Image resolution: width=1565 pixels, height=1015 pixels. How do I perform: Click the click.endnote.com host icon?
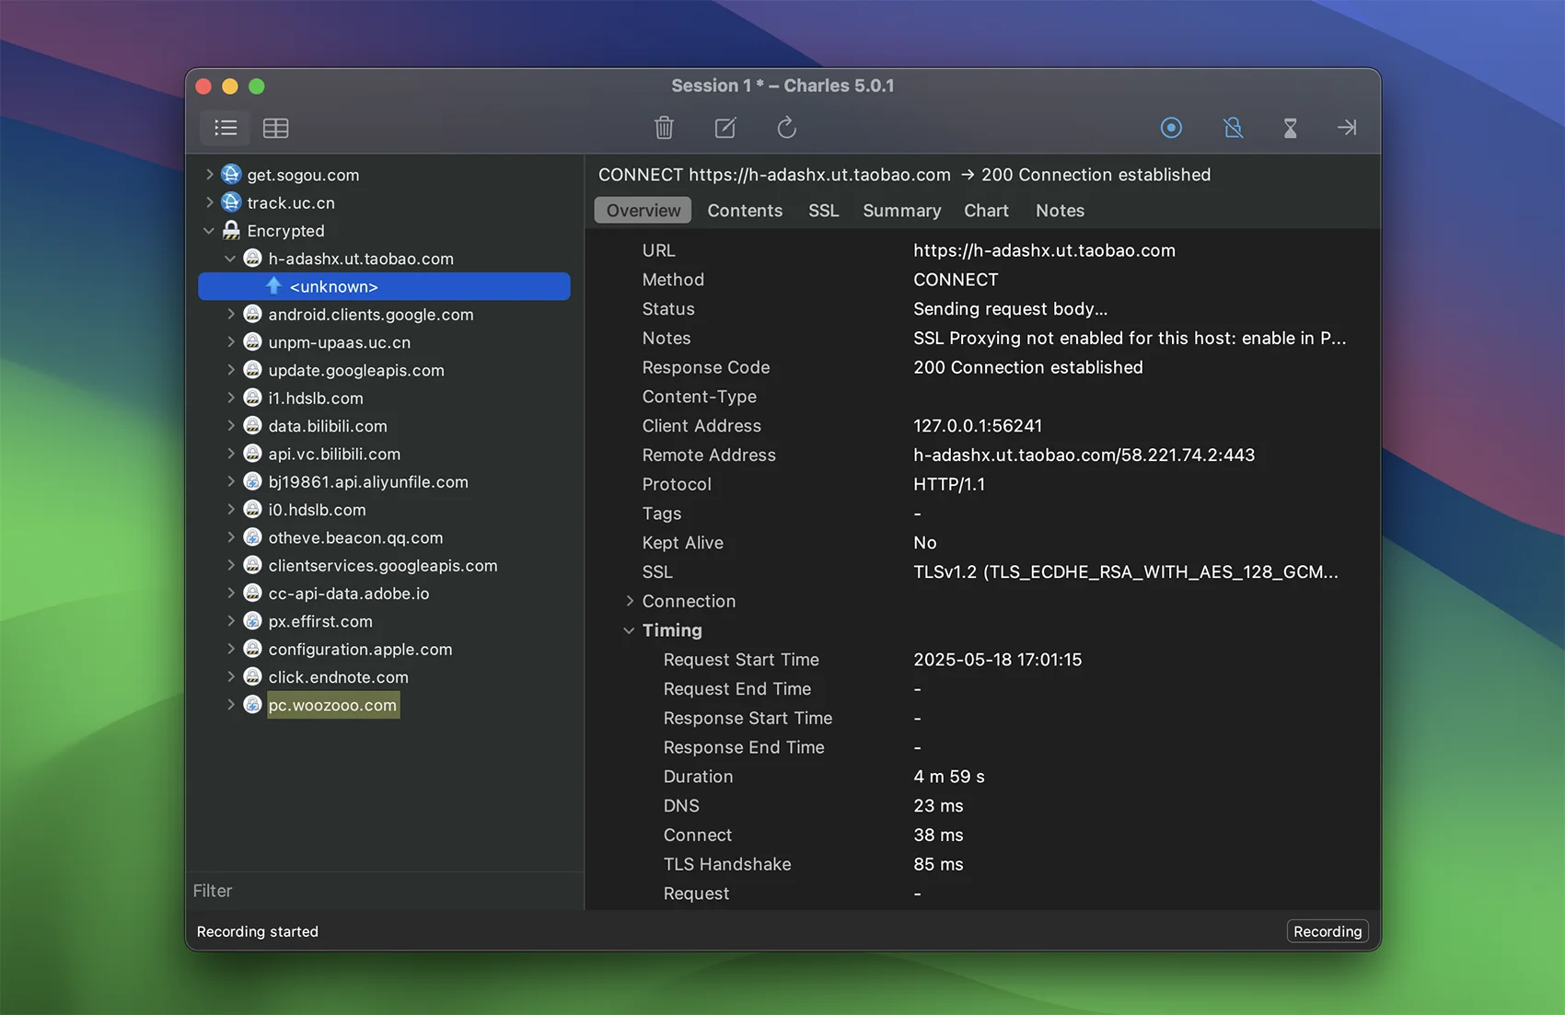(252, 676)
